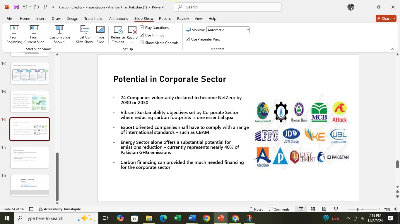This screenshot has height=224, width=400.
Task: Switch to Reading View
Action: tap(324, 209)
